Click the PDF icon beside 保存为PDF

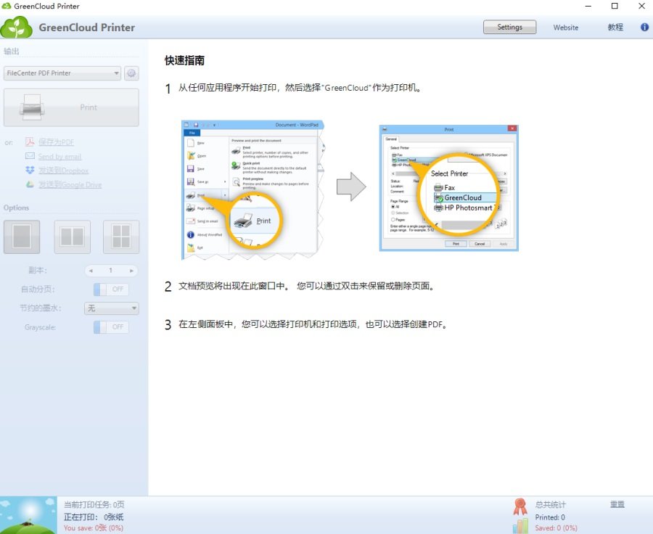click(30, 142)
